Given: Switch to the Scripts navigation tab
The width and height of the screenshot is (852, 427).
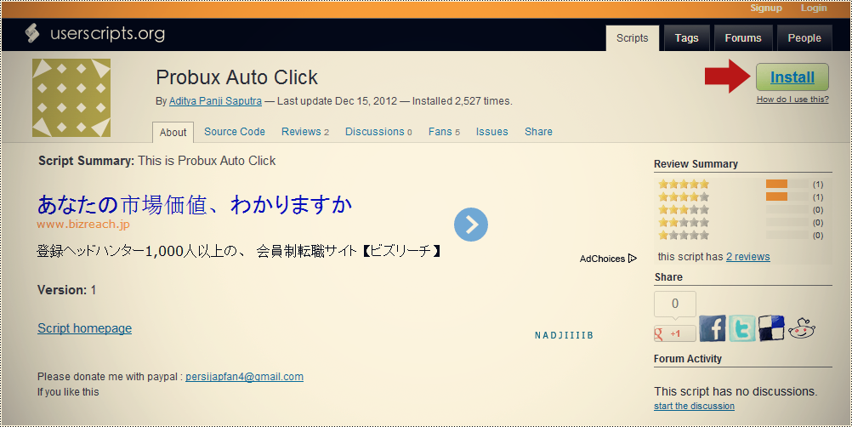Looking at the screenshot, I should click(x=632, y=38).
